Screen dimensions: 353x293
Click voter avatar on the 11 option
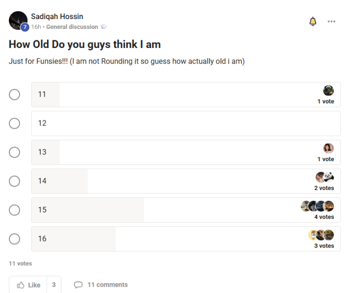(x=328, y=91)
